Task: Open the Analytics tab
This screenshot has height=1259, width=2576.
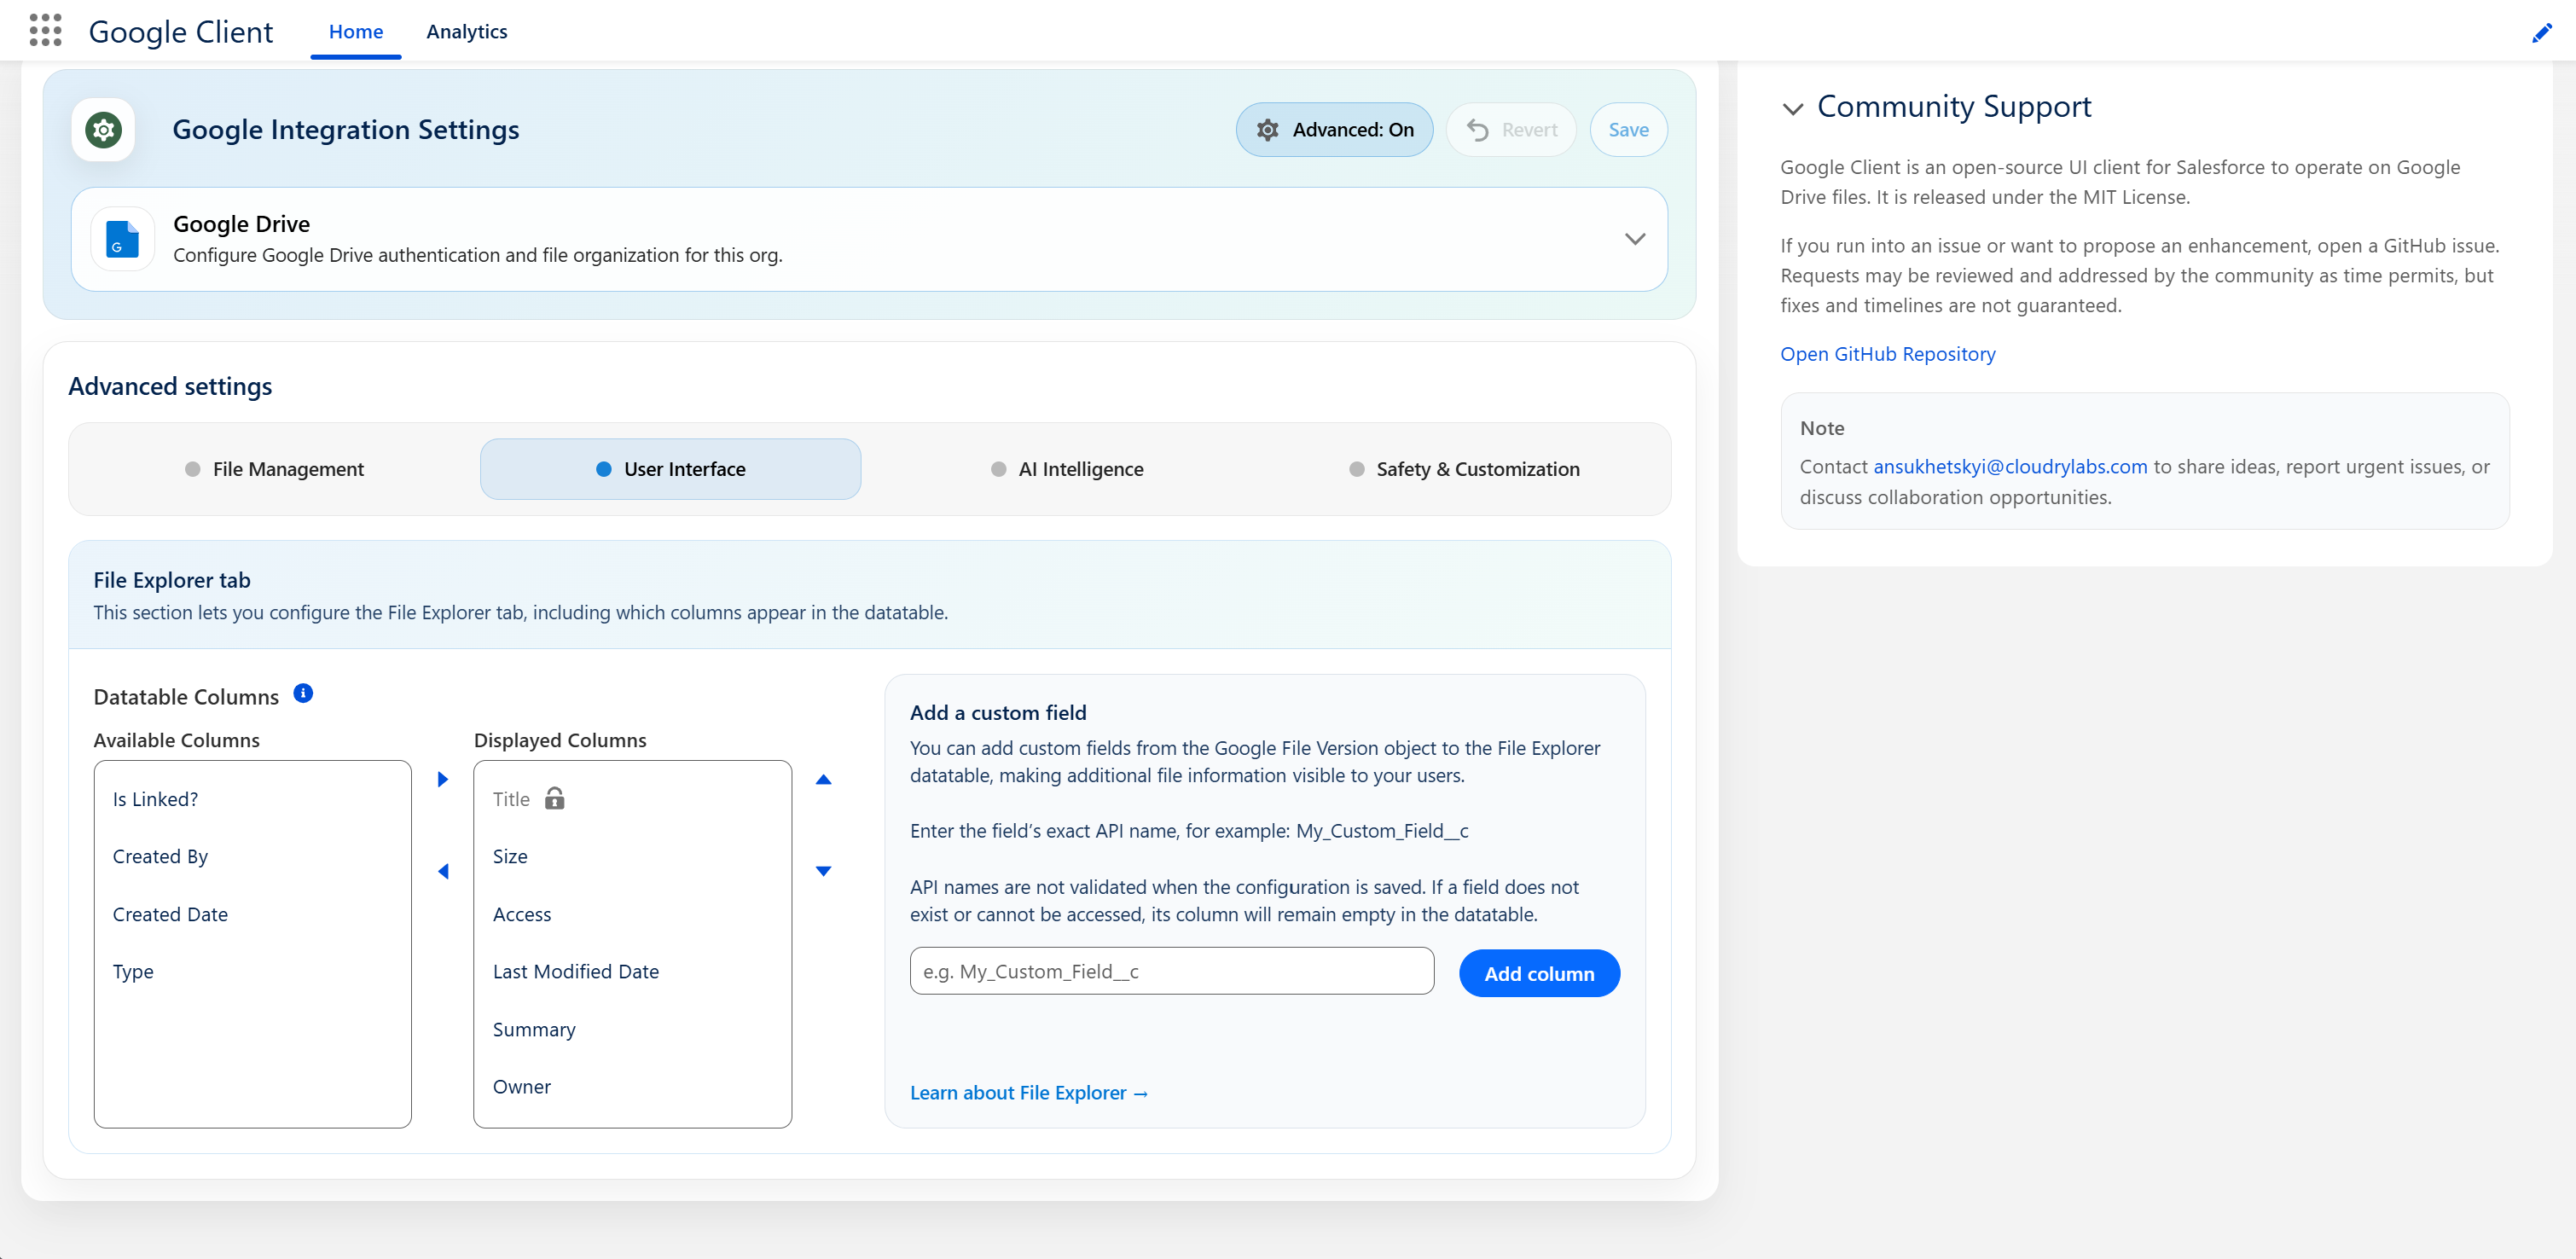Action: pos(467,31)
